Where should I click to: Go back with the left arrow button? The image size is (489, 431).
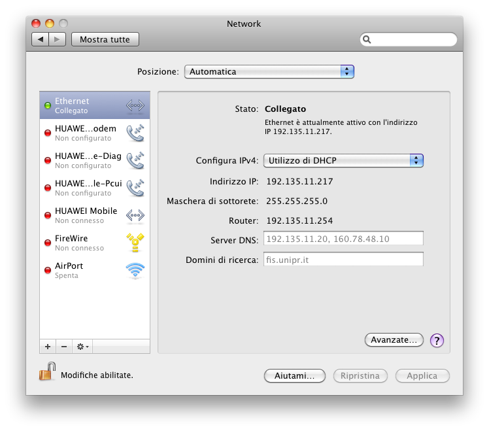pos(41,39)
